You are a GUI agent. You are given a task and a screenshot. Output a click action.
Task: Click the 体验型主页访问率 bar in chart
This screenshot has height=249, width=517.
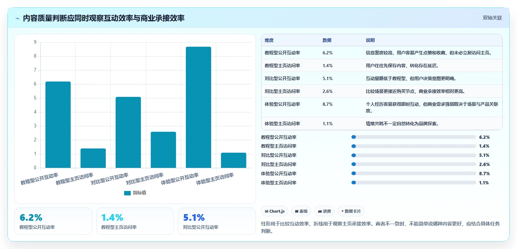234,160
